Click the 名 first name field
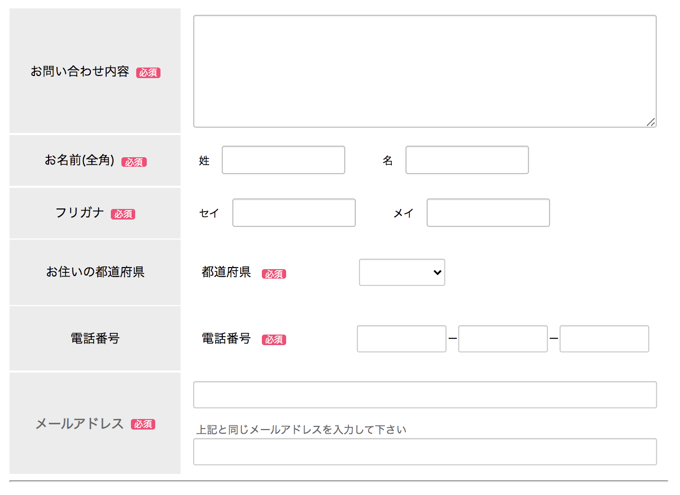Viewport: 680px width, 495px height. (x=467, y=160)
